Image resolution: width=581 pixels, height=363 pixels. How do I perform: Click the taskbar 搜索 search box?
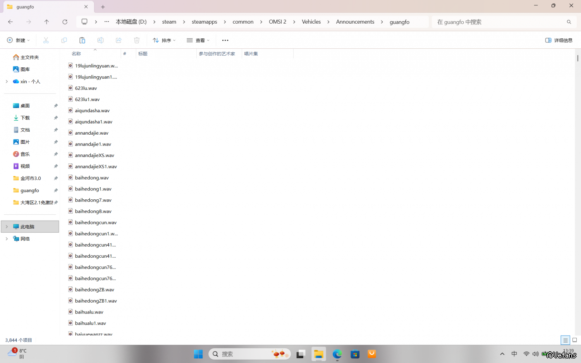(250, 354)
